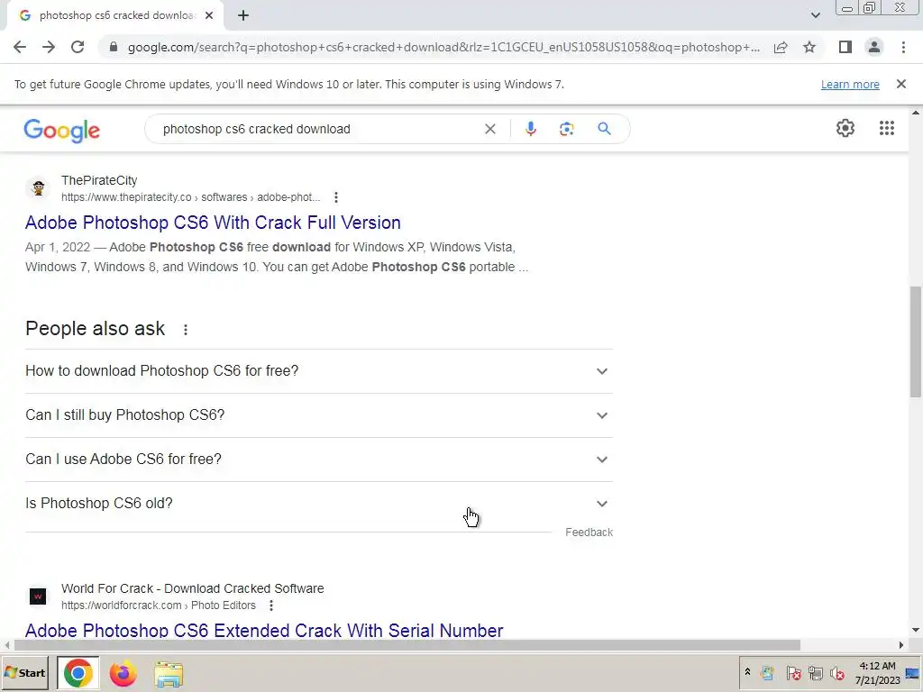Click the World For Crack favicon
The width and height of the screenshot is (923, 692).
38,596
